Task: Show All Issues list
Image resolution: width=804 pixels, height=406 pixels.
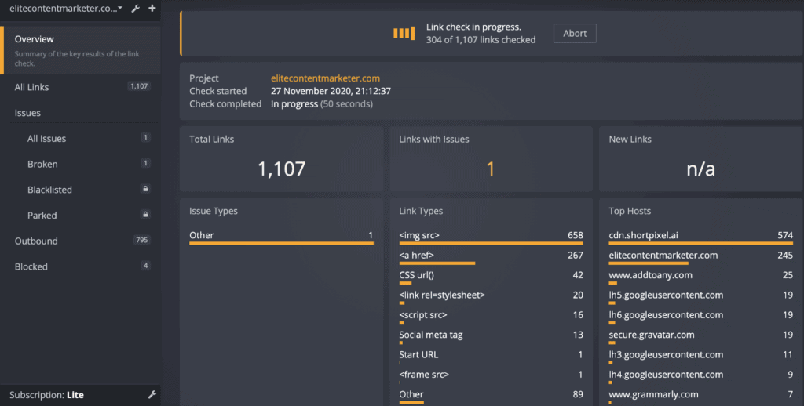Action: coord(47,139)
